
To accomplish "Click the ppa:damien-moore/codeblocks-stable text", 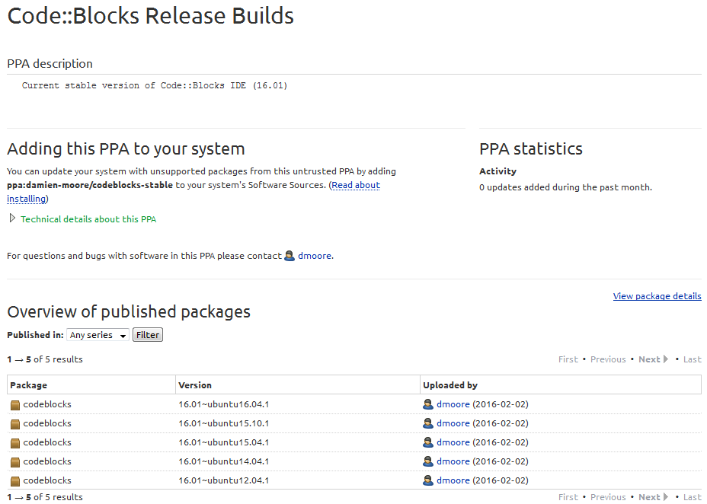I will (90, 185).
